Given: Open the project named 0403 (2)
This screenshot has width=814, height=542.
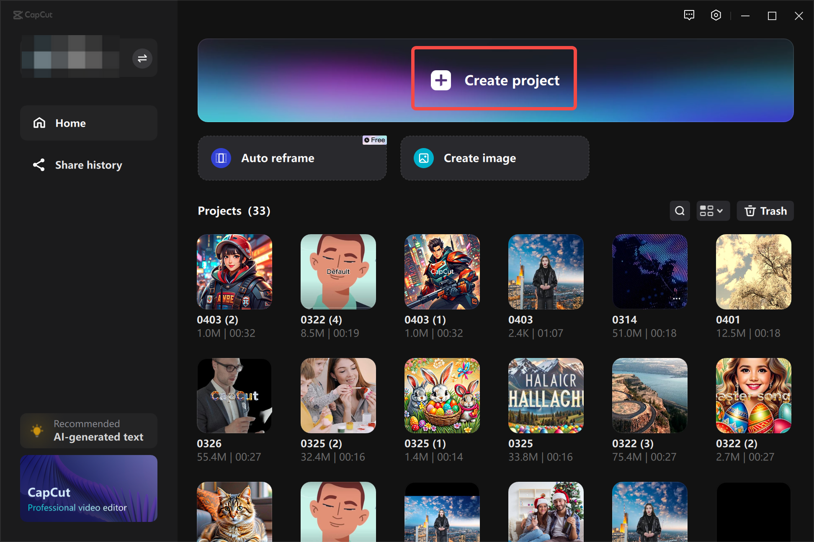Looking at the screenshot, I should pos(234,271).
